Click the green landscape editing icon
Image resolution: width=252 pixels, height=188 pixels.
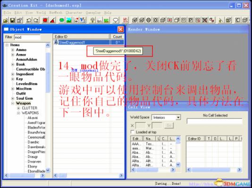pos(106,20)
